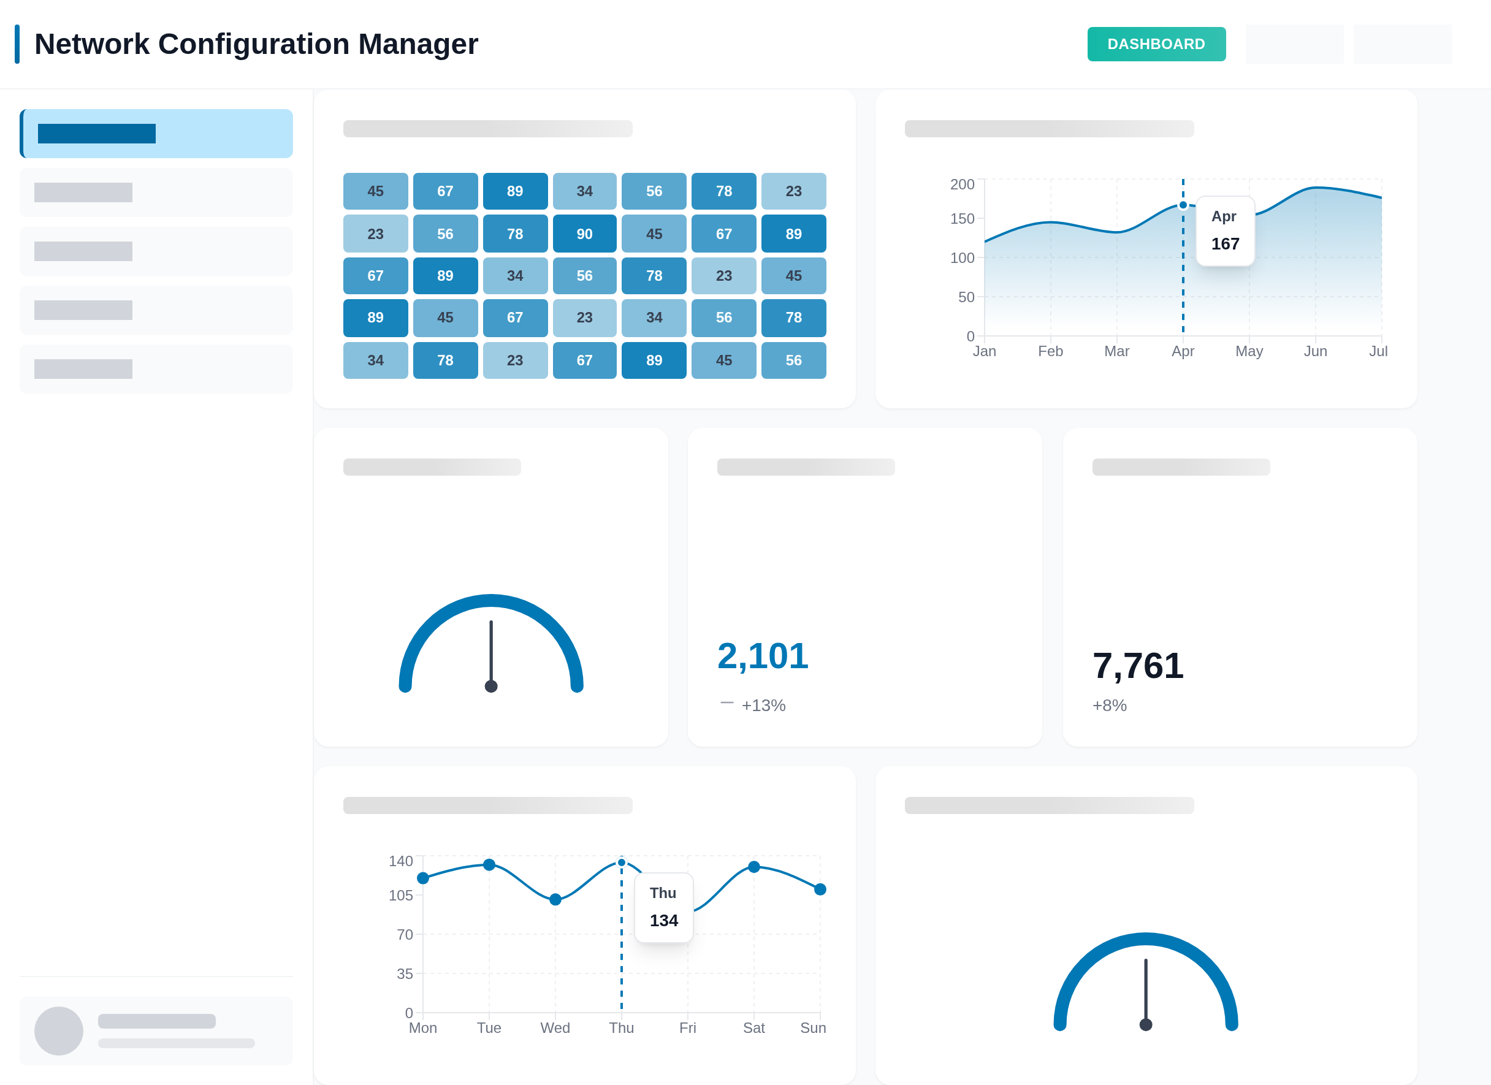Click the gauge needle in bottom-right card

point(1145,992)
